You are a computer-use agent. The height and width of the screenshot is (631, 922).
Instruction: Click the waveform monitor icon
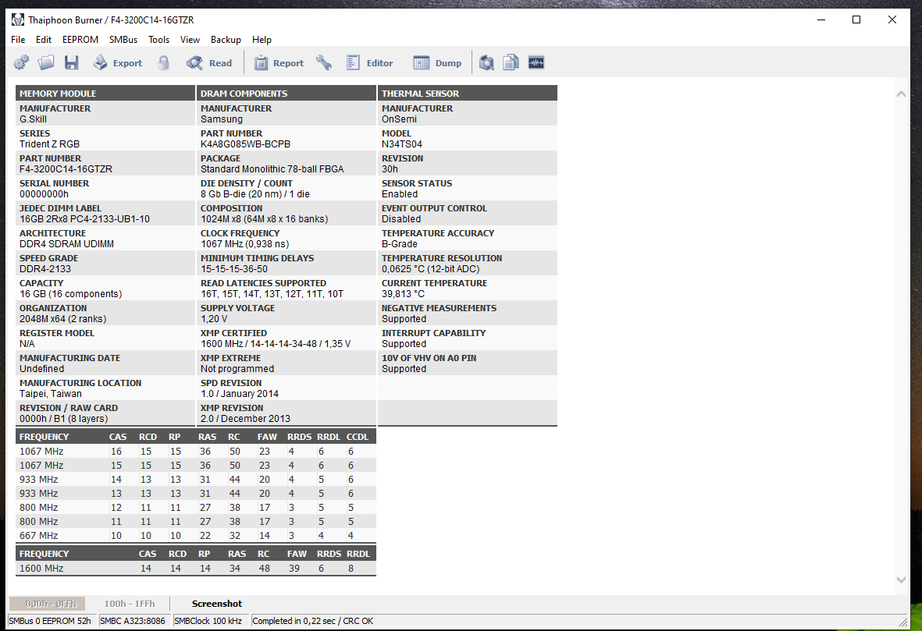tap(536, 63)
